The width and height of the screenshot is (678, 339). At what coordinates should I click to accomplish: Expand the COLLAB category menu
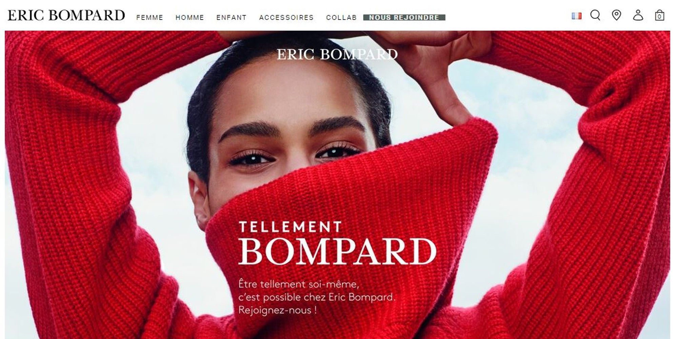click(341, 18)
